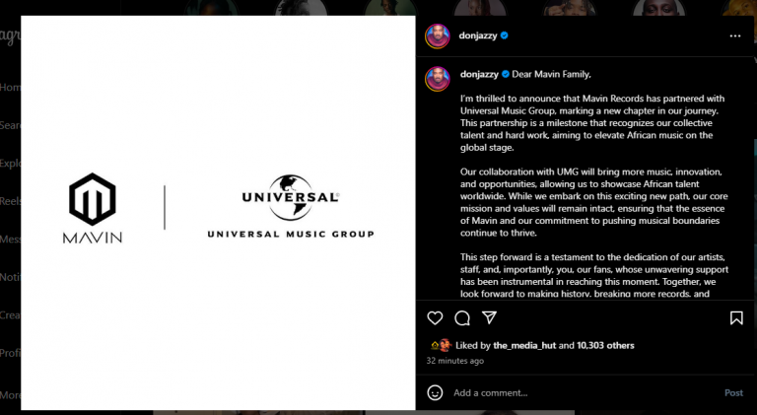
Task: Open the the_media_hut profile link
Action: click(524, 346)
